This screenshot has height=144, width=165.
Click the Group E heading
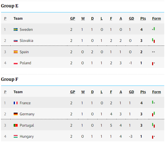pos(9,6)
